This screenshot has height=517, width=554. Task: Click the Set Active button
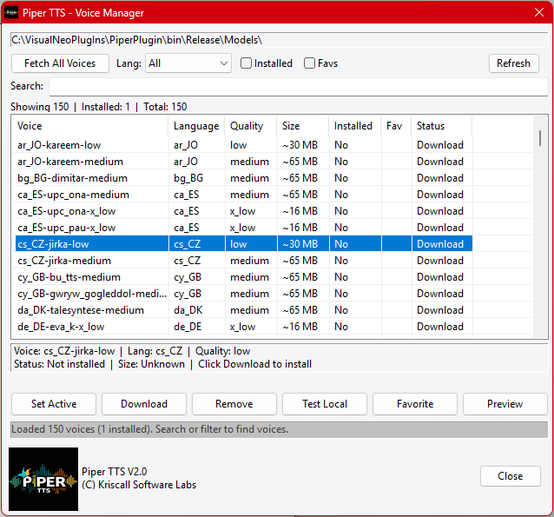coord(54,404)
